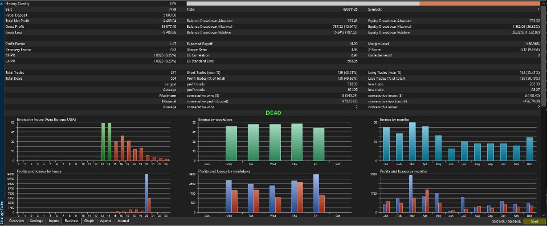Close the Strategy Tester panel
Screen dimensions: 547x226
pos(1,3)
